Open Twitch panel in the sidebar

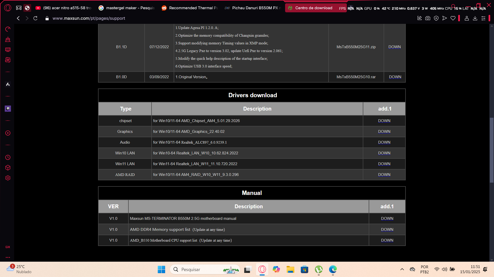[x=8, y=108]
